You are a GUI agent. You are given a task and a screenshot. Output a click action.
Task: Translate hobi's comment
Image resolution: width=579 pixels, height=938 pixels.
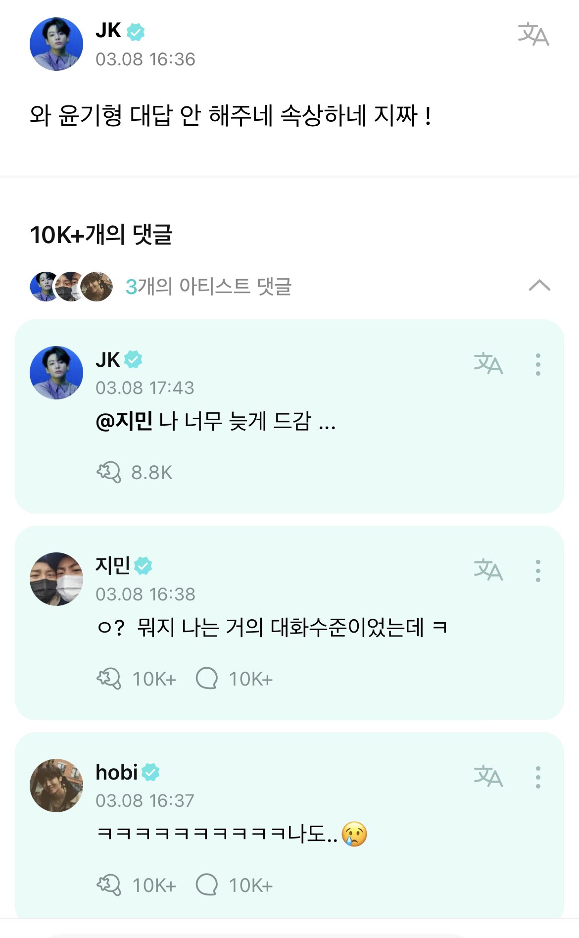click(x=488, y=777)
